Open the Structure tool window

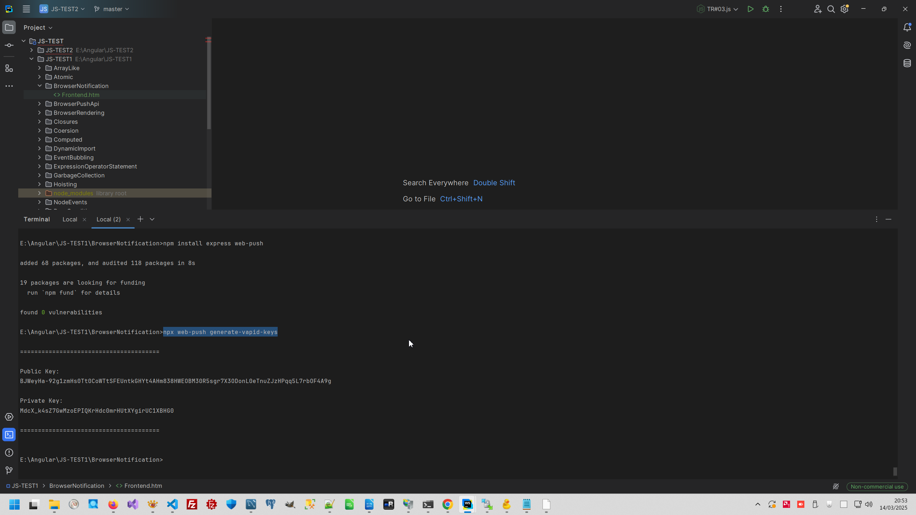(x=9, y=68)
